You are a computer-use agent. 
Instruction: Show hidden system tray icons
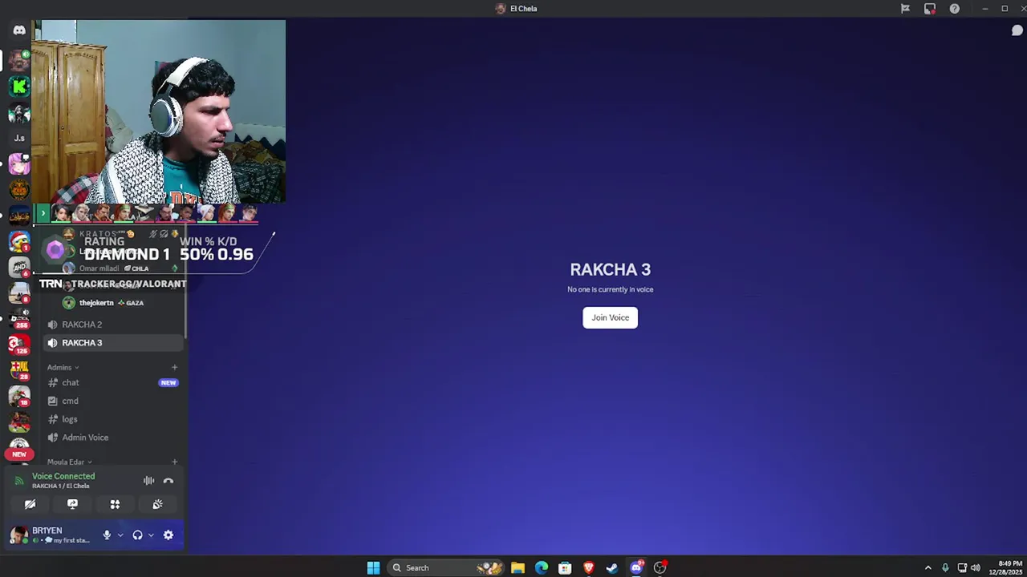(928, 567)
